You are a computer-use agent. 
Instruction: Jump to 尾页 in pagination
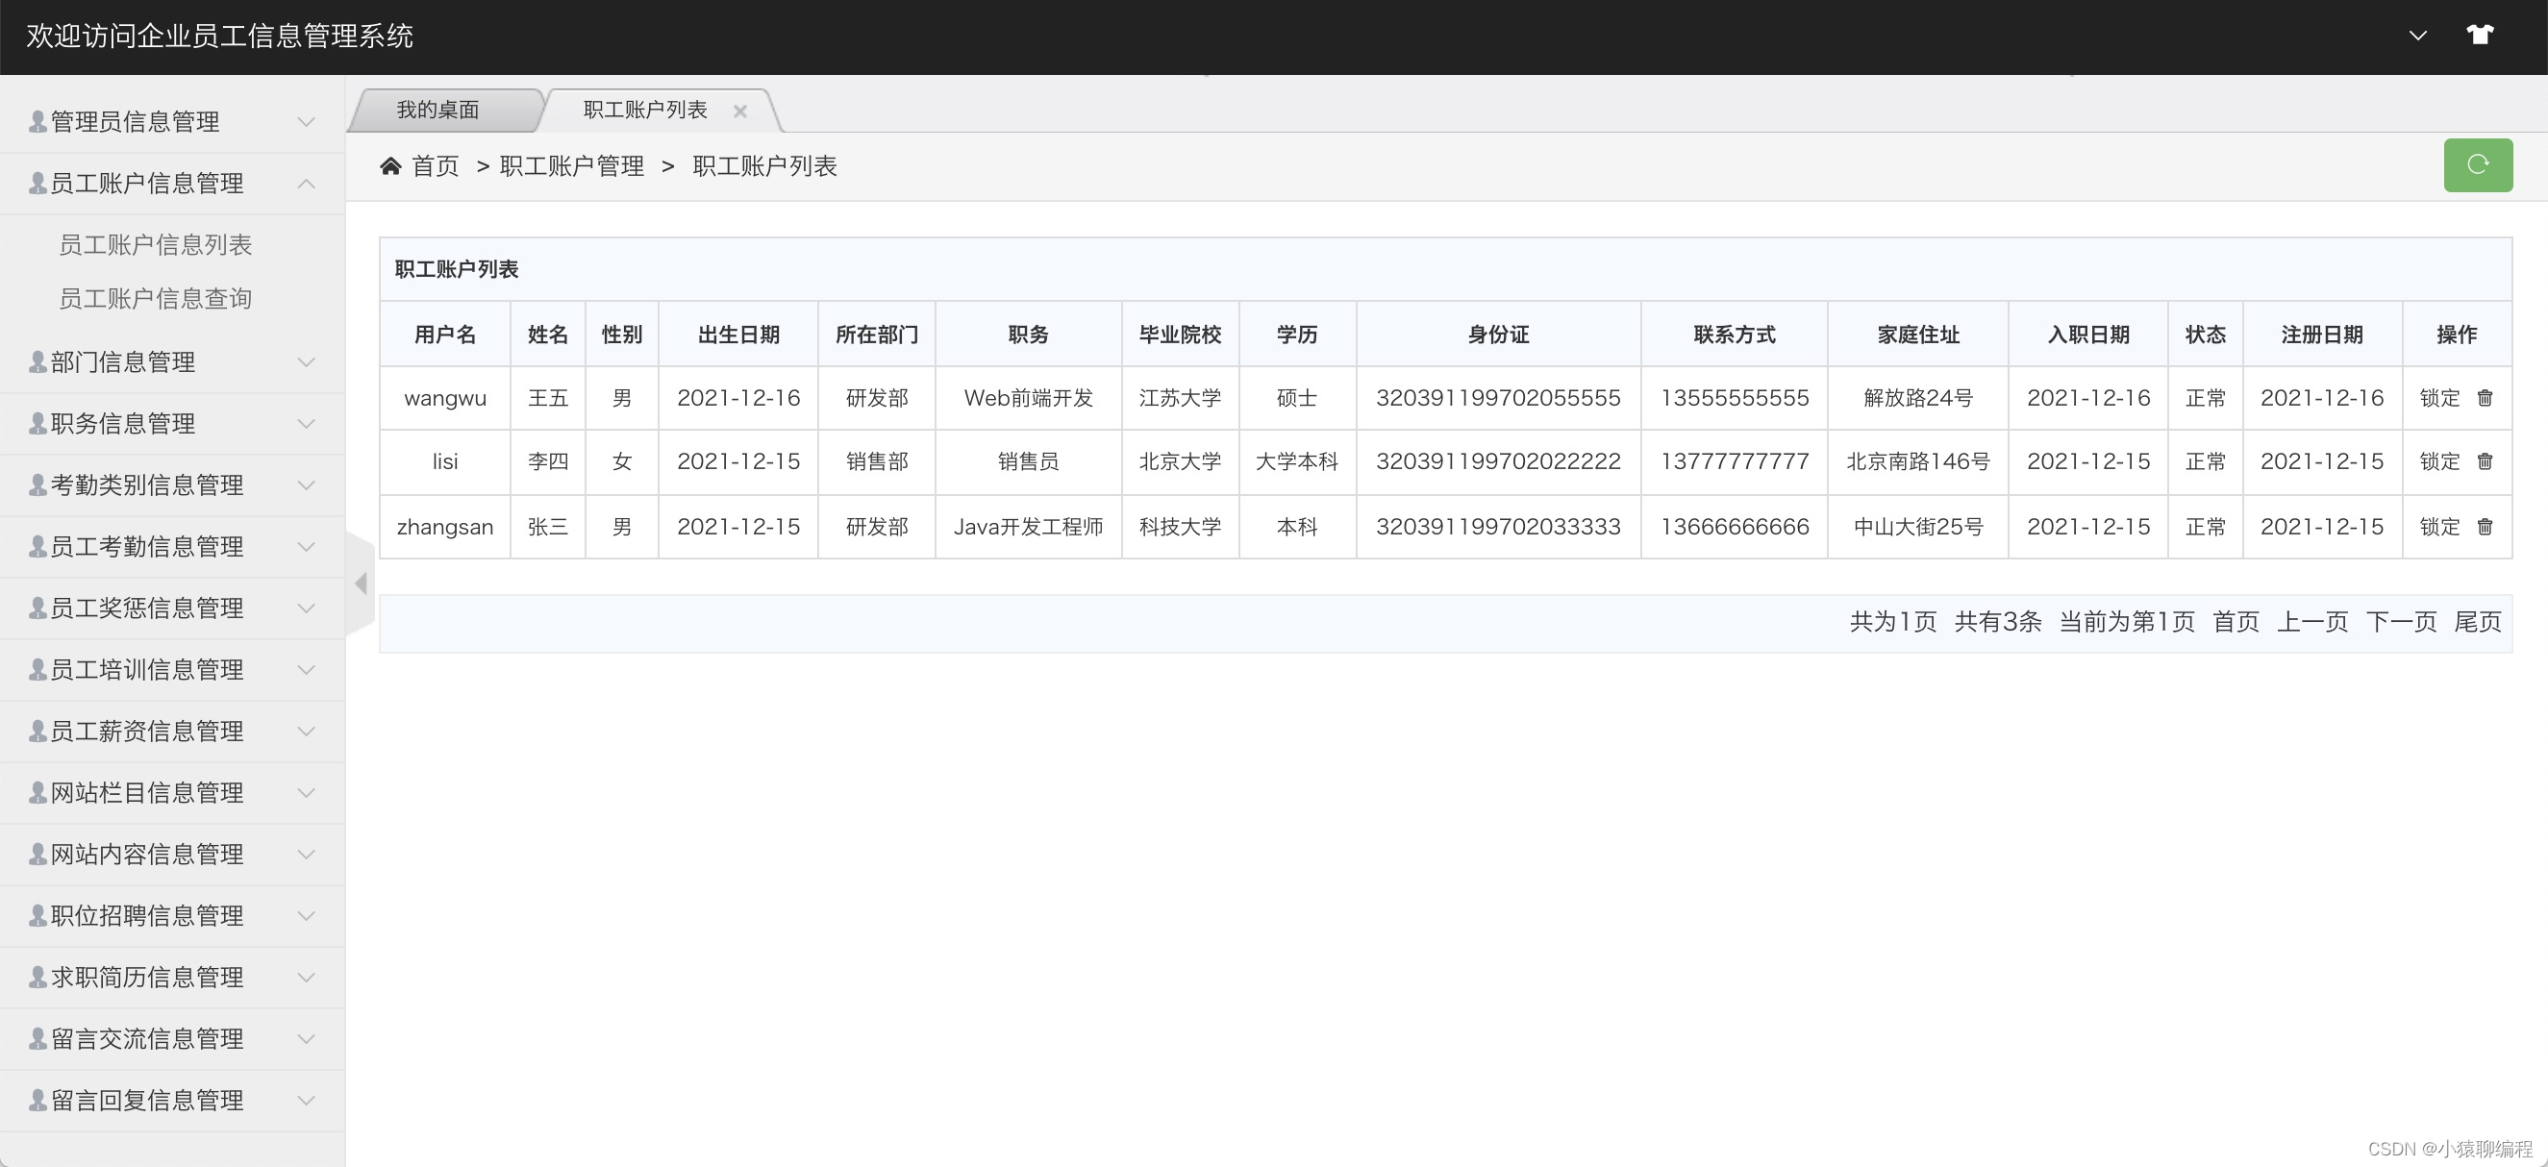tap(2477, 622)
